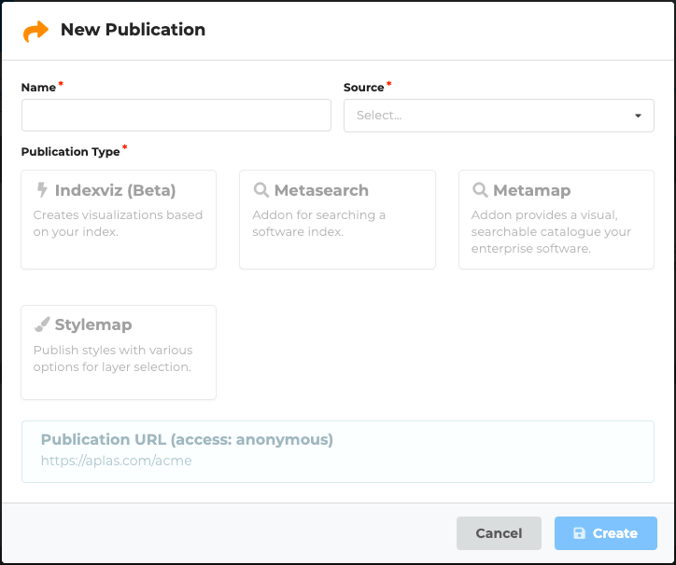Click the lightning bolt icon on Indexviz

42,190
